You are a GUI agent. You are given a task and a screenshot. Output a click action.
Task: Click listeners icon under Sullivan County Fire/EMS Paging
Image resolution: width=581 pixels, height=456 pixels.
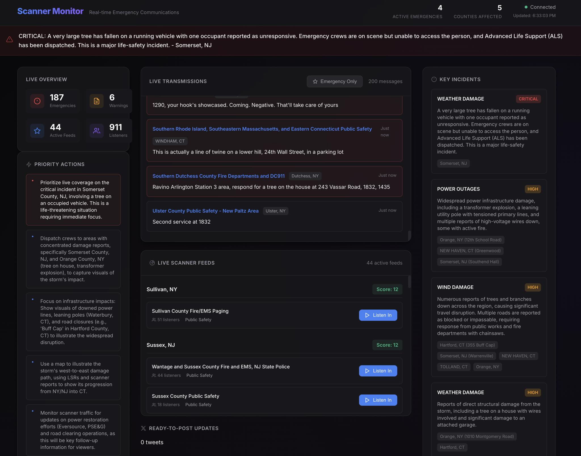(x=154, y=320)
